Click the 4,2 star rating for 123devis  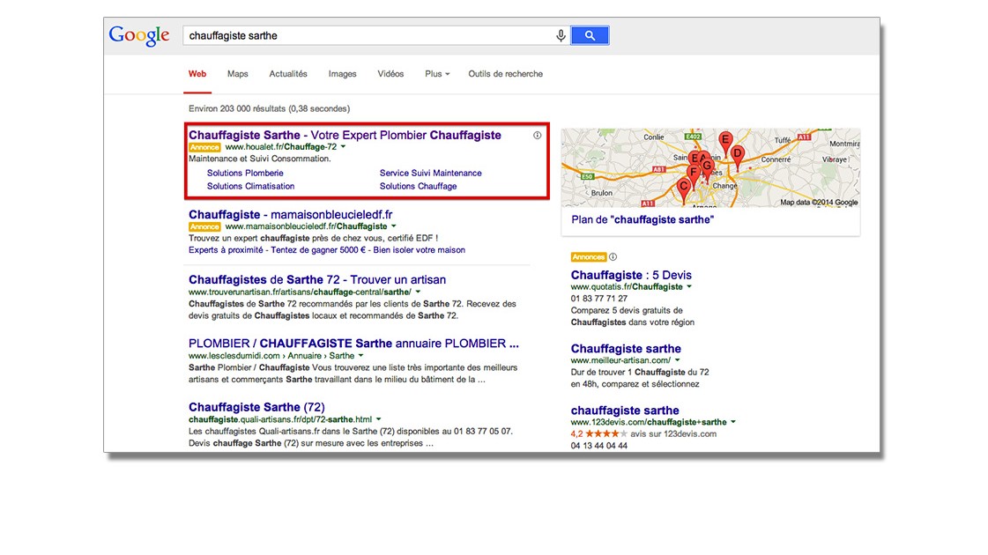tap(599, 434)
